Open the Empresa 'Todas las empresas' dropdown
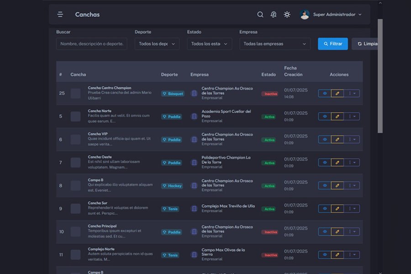This screenshot has width=411, height=274. (274, 44)
